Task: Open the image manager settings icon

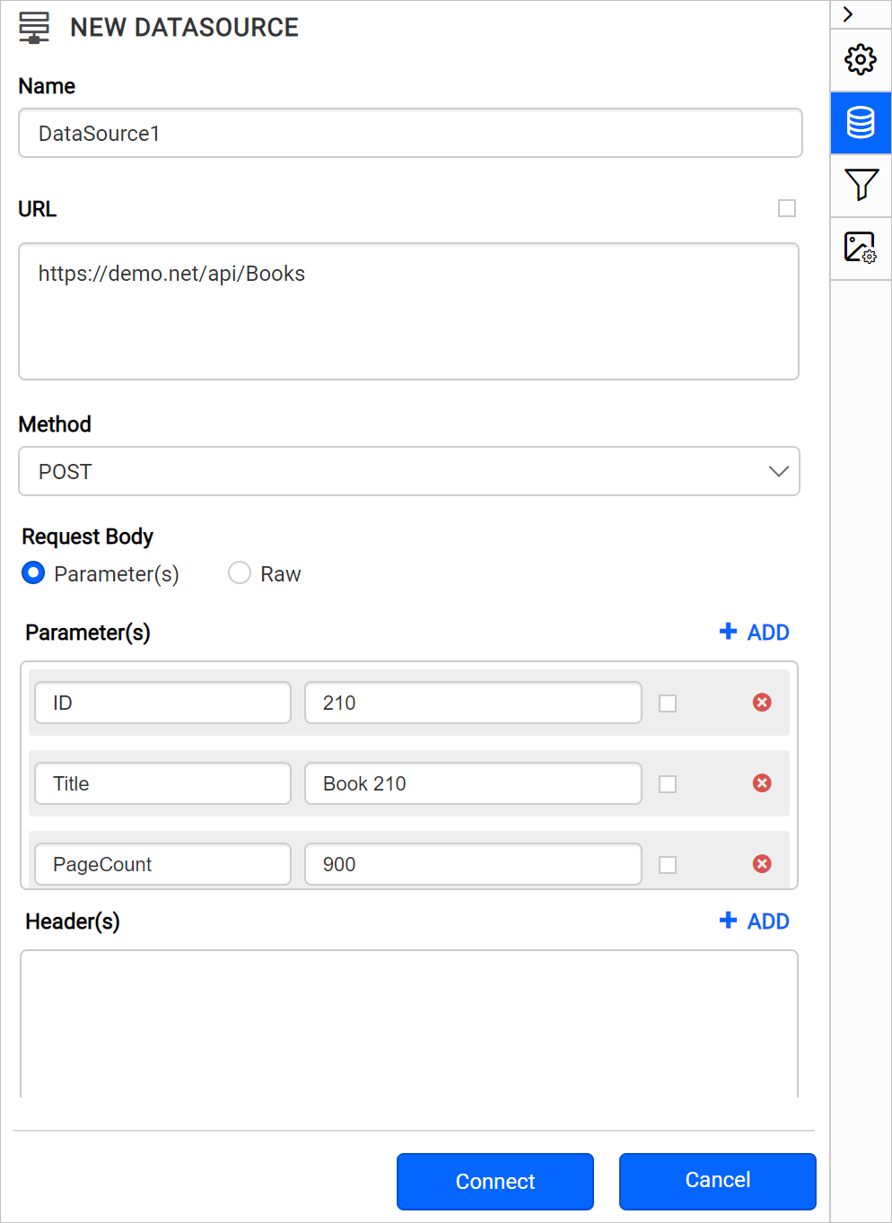Action: [x=861, y=249]
